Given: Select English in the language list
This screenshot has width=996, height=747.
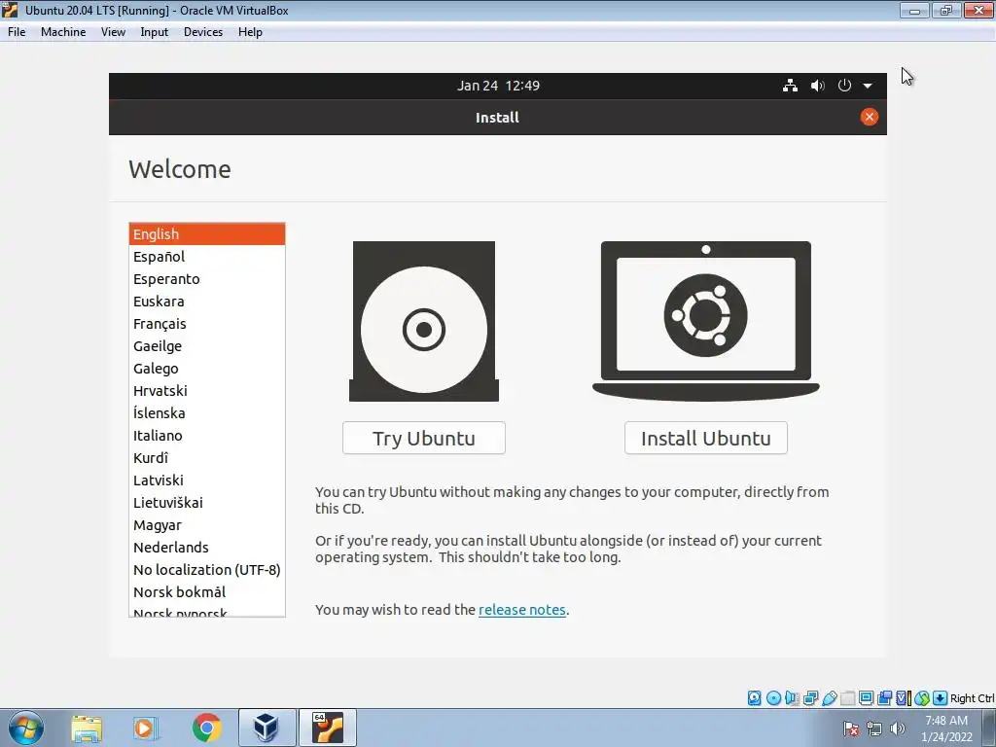Looking at the screenshot, I should 207,233.
